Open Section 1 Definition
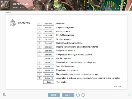Image resolution: width=132 pixels, height=99 pixels. [x=49, y=24]
